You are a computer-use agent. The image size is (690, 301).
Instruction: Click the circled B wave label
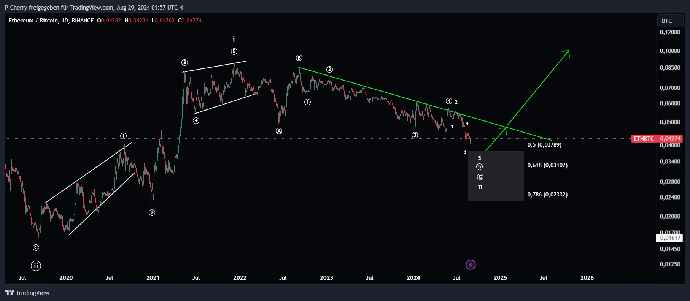pos(299,58)
